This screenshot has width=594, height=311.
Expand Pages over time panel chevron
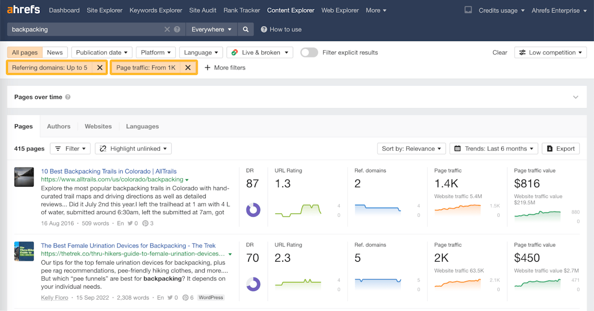click(x=575, y=97)
